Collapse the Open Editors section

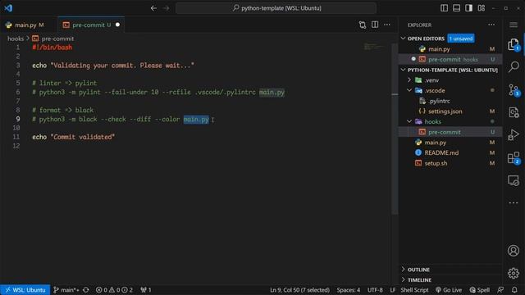pos(403,39)
